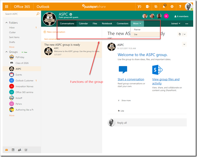Click the reply icon on the conversation header
The width and height of the screenshot is (197, 157).
pos(180,34)
